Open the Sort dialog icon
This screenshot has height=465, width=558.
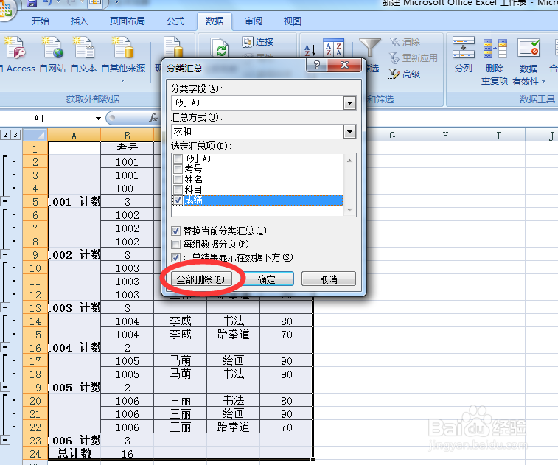click(x=333, y=48)
